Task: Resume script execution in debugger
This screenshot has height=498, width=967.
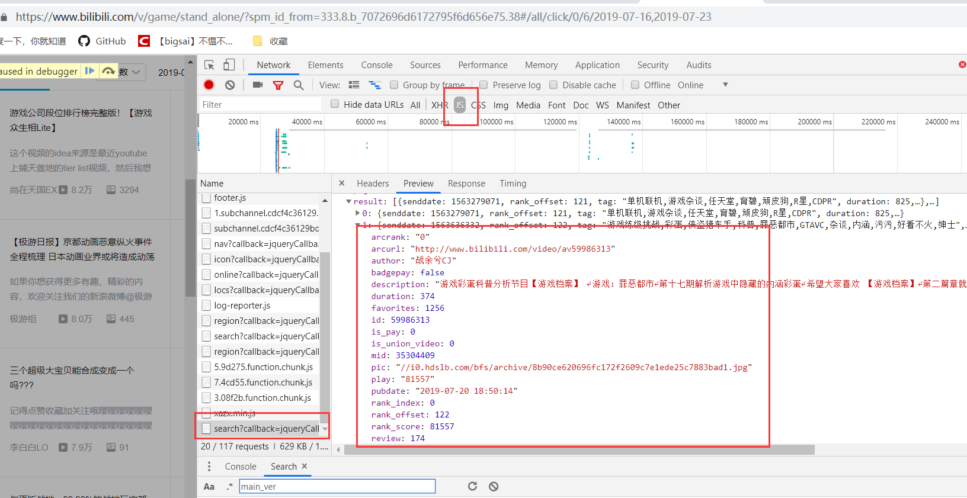Action: [89, 71]
